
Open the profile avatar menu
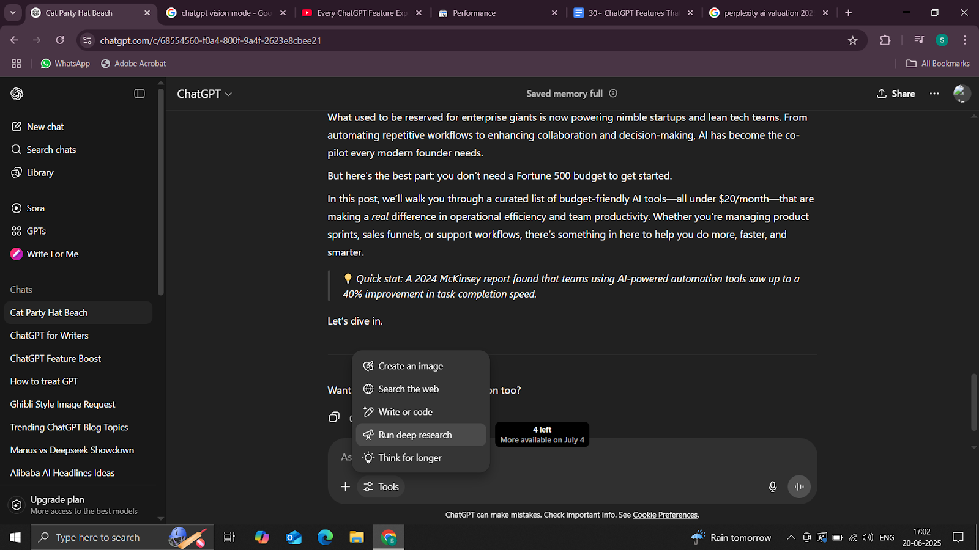pos(961,94)
